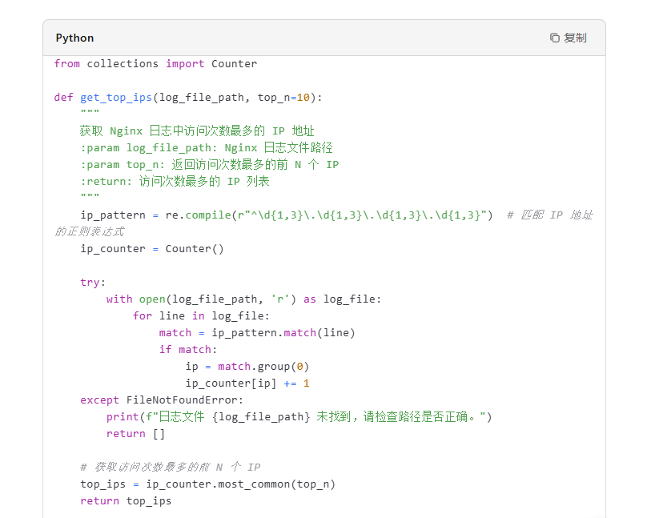Click the 'match.group(0)' expression
Viewport: 651px width, 518px height.
click(263, 366)
